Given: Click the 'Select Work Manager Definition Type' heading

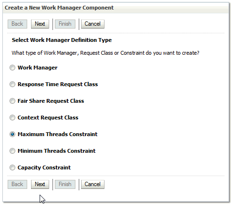Looking at the screenshot, I should pyautogui.click(x=62, y=40).
